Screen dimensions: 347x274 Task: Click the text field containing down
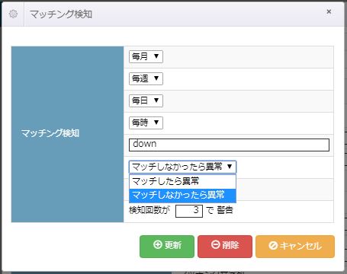[x=229, y=145]
